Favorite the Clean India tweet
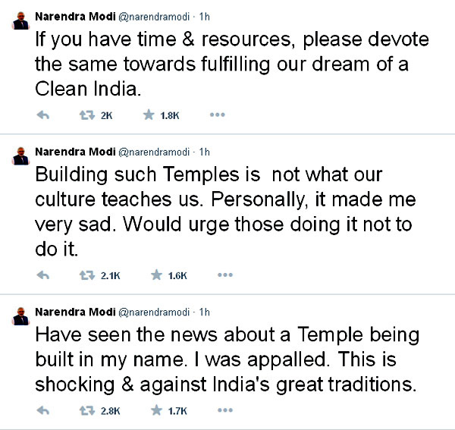Viewport: 455px width, 430px height. click(x=149, y=115)
